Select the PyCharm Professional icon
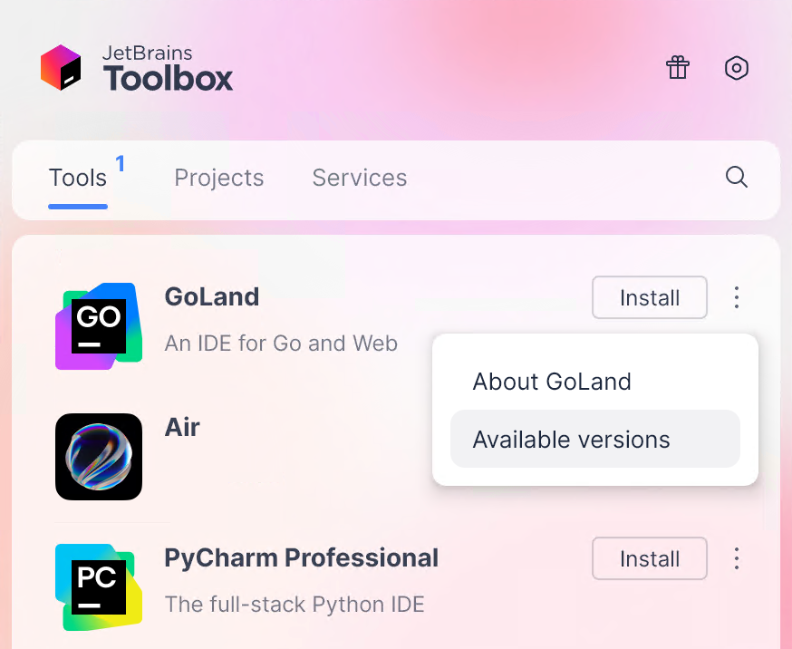This screenshot has height=649, width=792. (x=98, y=586)
